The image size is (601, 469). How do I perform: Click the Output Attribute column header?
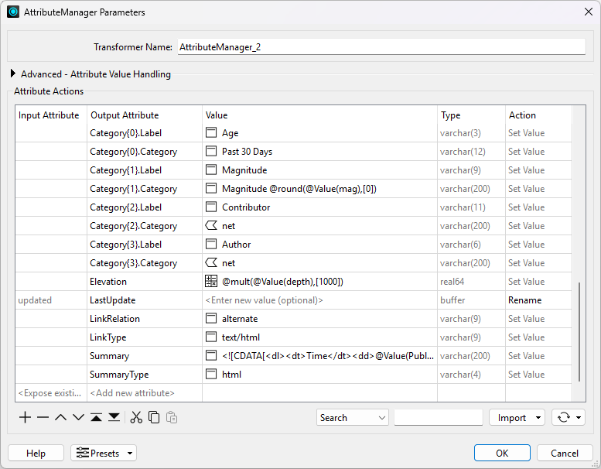point(145,115)
